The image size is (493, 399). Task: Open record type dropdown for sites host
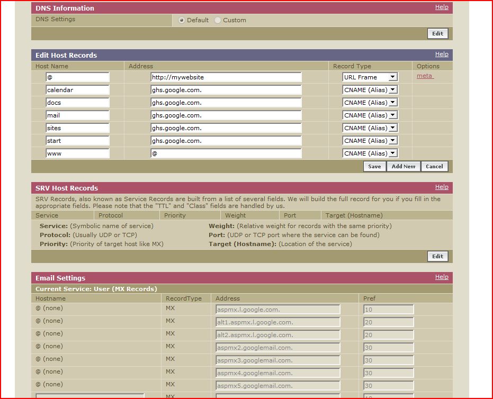pyautogui.click(x=370, y=128)
